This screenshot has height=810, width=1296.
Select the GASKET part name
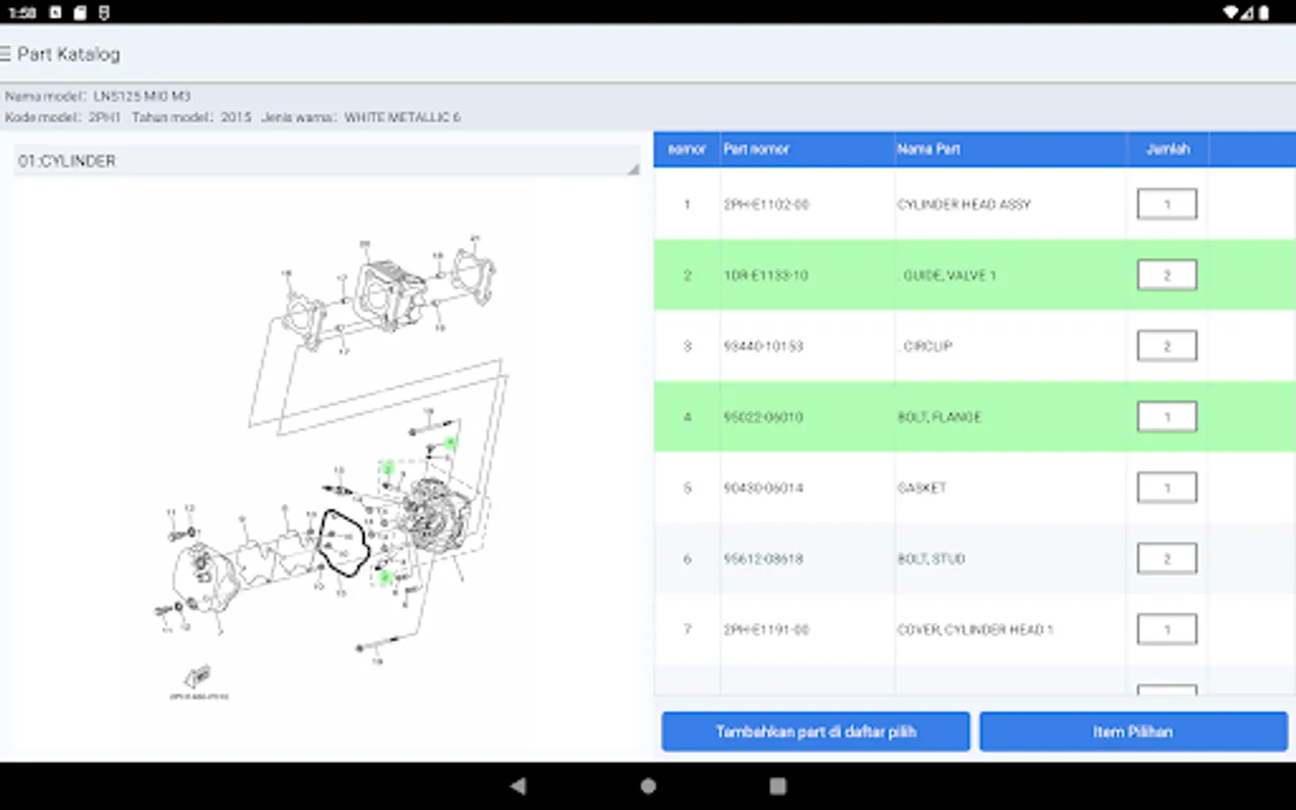pyautogui.click(x=922, y=488)
